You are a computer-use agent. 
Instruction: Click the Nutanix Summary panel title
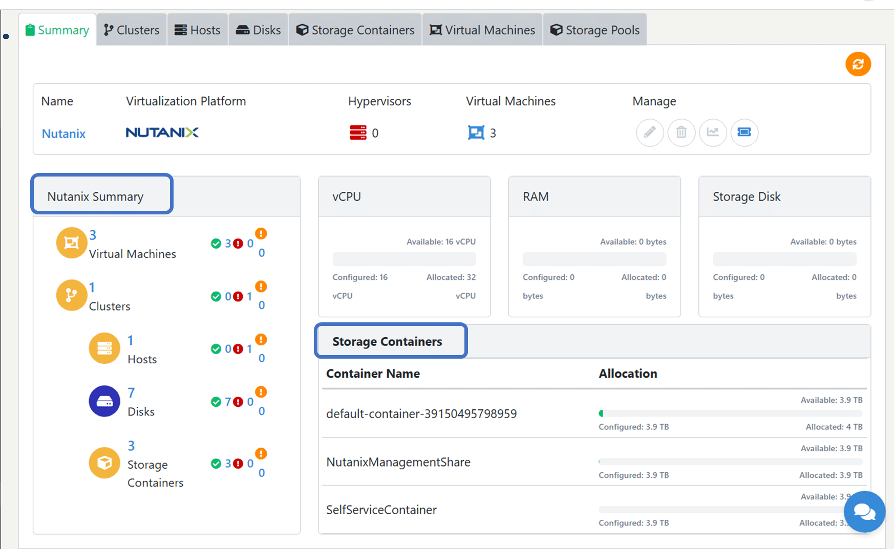tap(95, 196)
